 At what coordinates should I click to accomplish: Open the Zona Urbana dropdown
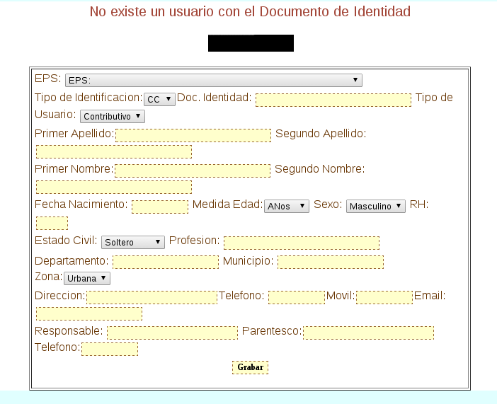87,278
